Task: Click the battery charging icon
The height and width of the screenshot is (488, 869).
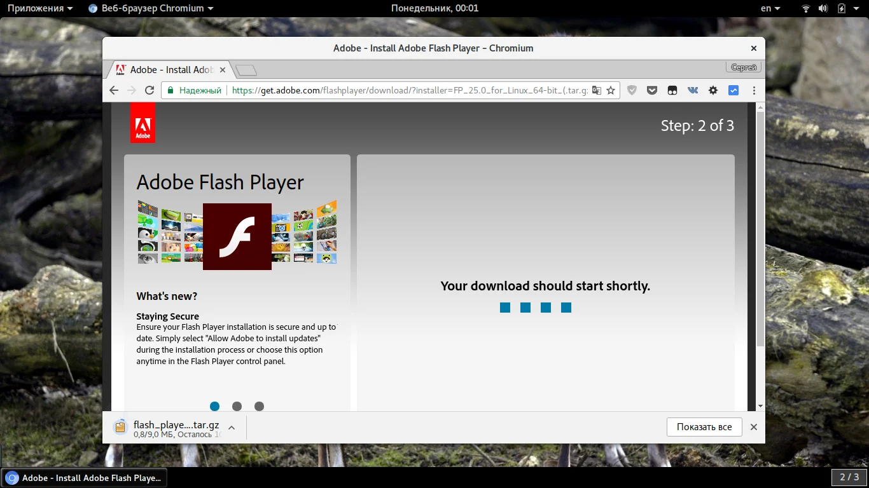Action: tap(842, 8)
